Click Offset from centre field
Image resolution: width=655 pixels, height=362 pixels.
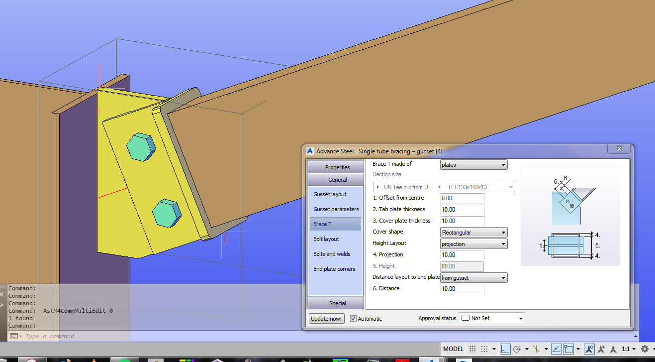tap(463, 198)
